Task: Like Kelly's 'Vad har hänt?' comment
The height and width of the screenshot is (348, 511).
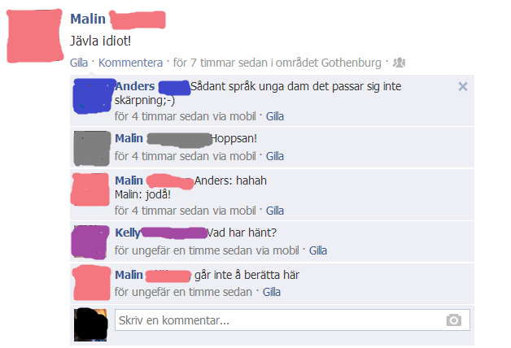Action: tap(317, 250)
